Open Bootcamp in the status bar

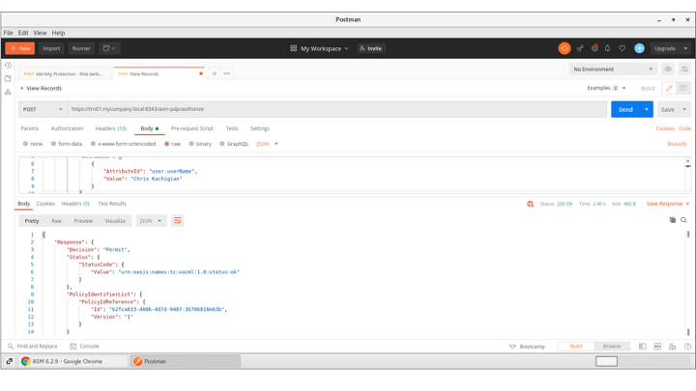527,347
